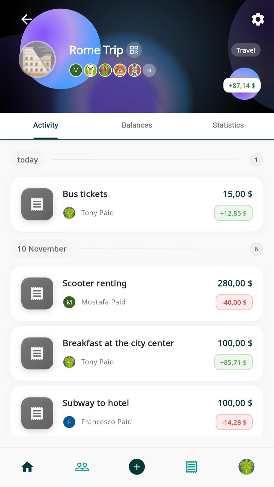The width and height of the screenshot is (274, 487).
Task: Select the Activity tab
Action: pyautogui.click(x=46, y=125)
